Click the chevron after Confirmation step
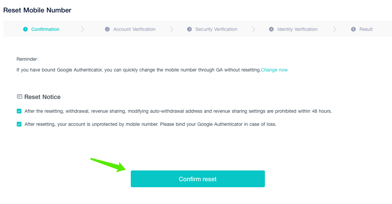The image size is (392, 204). coord(82,29)
